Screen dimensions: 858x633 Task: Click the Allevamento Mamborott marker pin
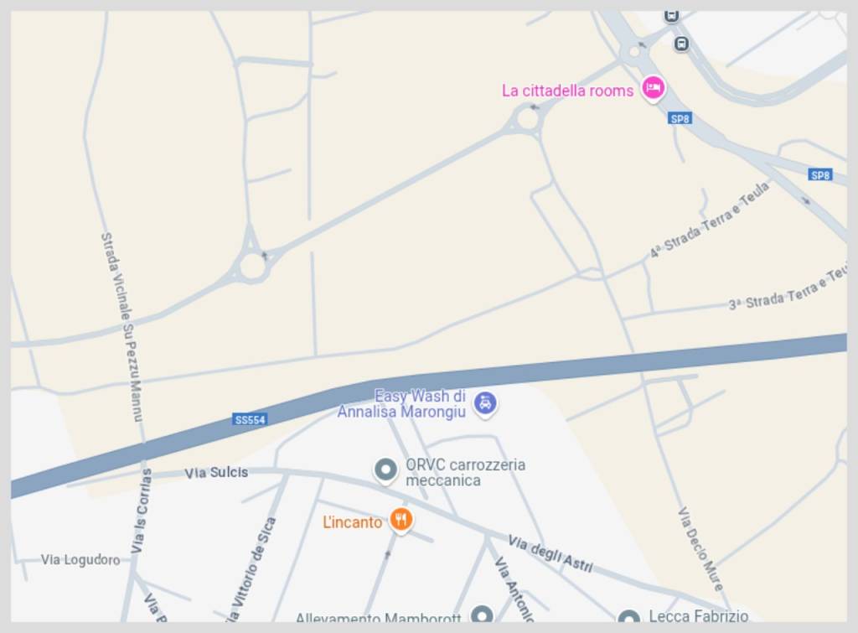[x=482, y=615]
